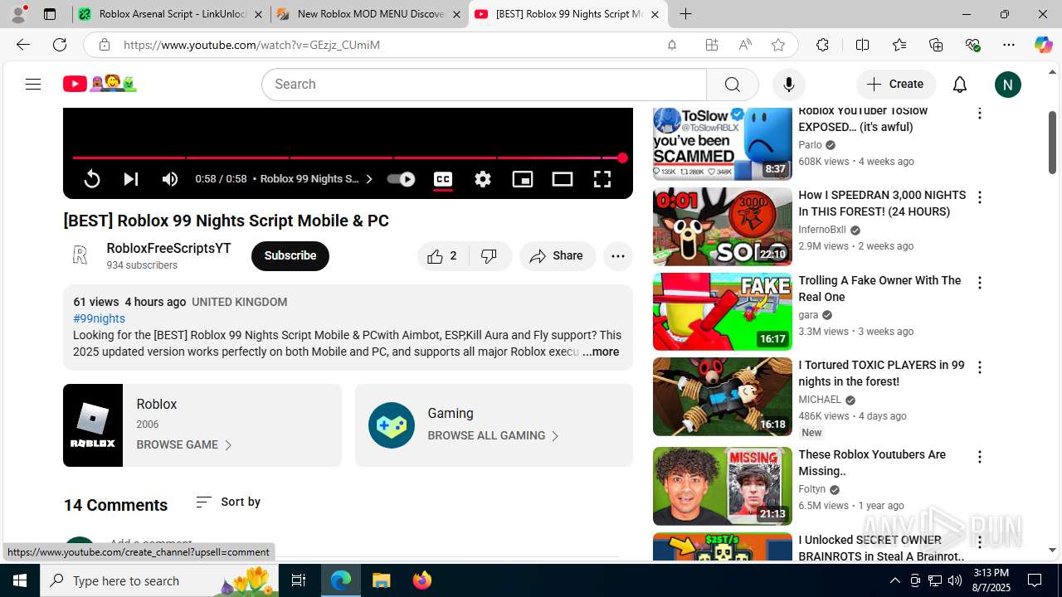The image size is (1062, 597).
Task: Open options for SECRET OWNER BRAINROTS video
Action: pos(980,541)
